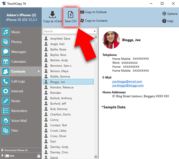This screenshot has height=159, width=179.
Task: Click the Copy to Contacts Windows icon
Action: [x=82, y=21]
